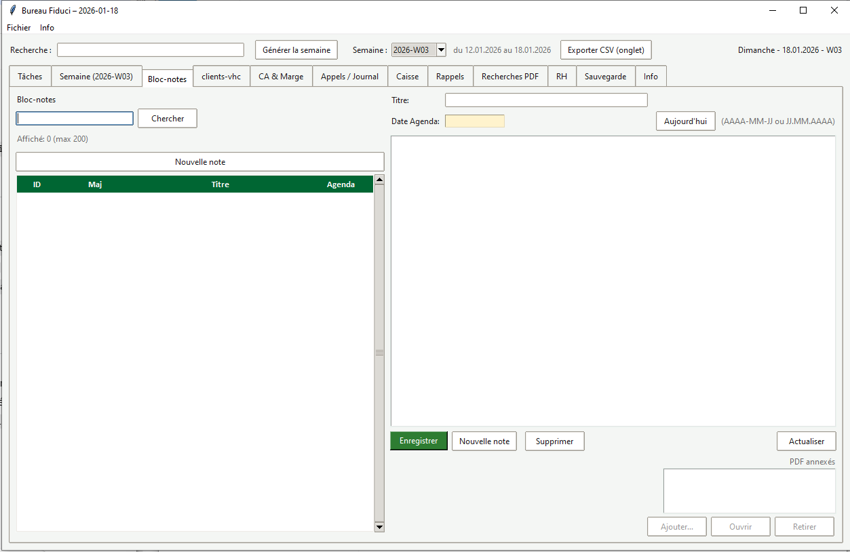This screenshot has height=552, width=850.
Task: Click the Supprimer button
Action: pyautogui.click(x=554, y=441)
